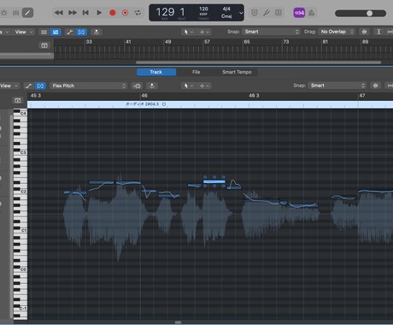The width and height of the screenshot is (393, 325).
Task: Toggle Flex button in Tracks area toolbar
Action: (x=81, y=32)
